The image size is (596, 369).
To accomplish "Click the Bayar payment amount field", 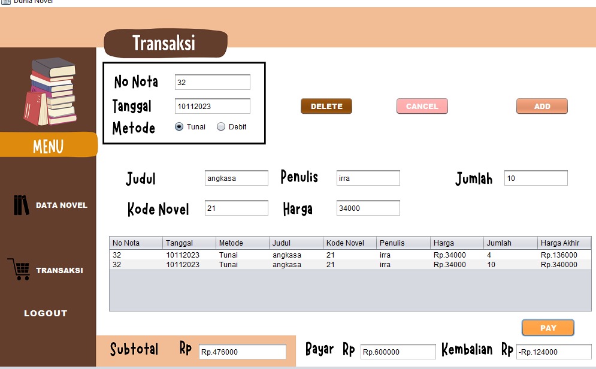I will click(398, 352).
